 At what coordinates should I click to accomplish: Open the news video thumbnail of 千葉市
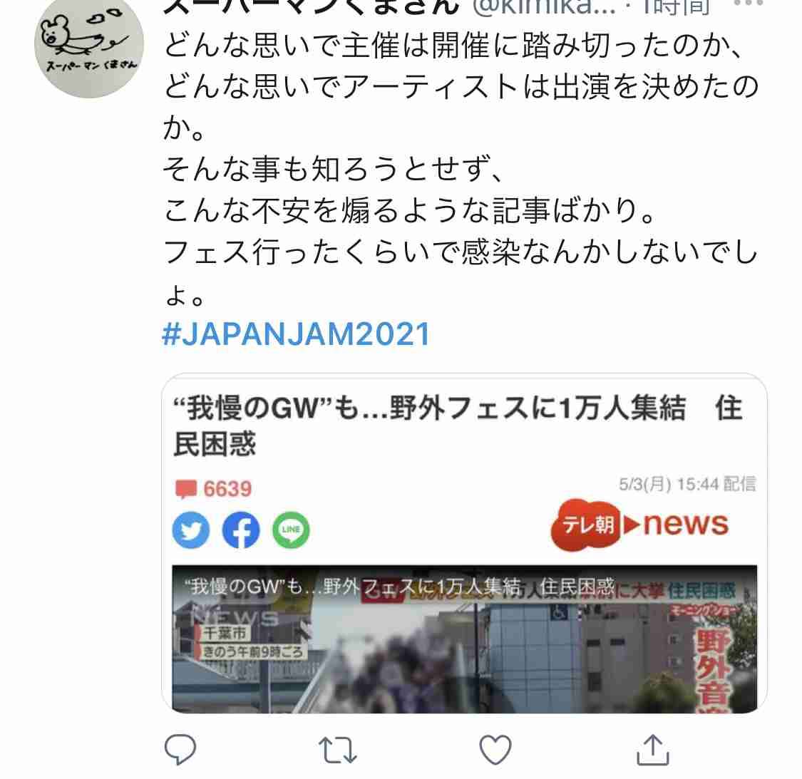[x=464, y=639]
